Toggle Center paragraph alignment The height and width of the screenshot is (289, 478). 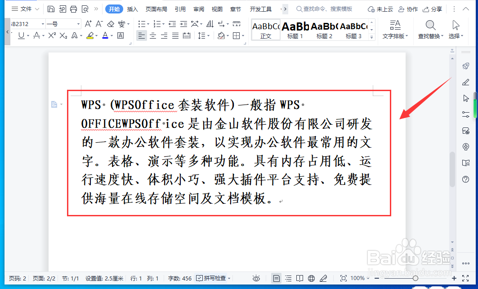point(153,35)
